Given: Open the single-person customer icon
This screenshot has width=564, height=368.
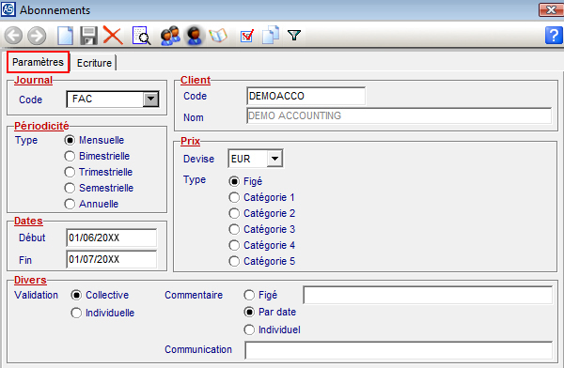Looking at the screenshot, I should click(x=195, y=36).
